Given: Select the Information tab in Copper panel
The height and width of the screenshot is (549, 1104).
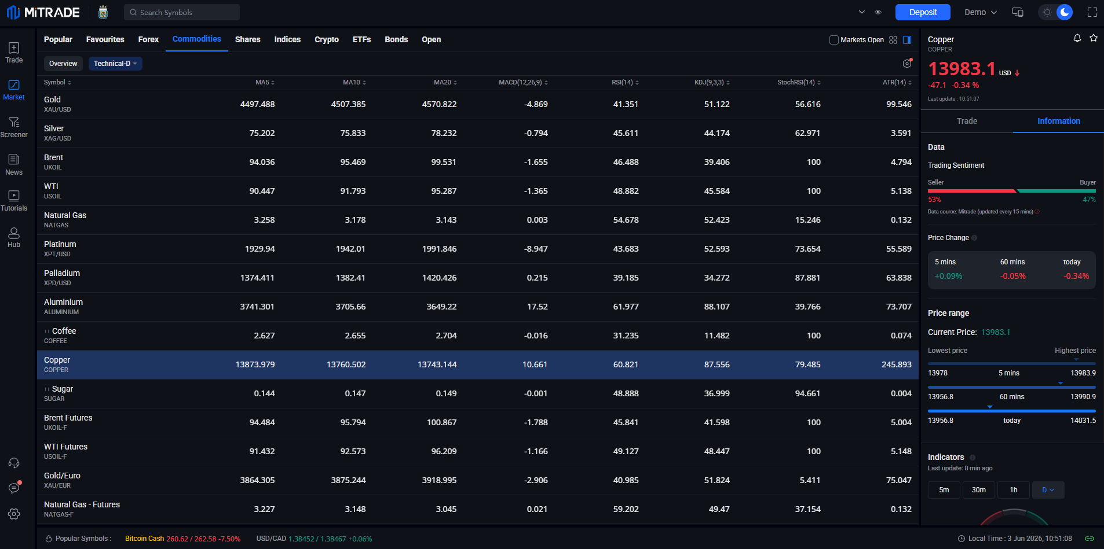Looking at the screenshot, I should (x=1058, y=121).
